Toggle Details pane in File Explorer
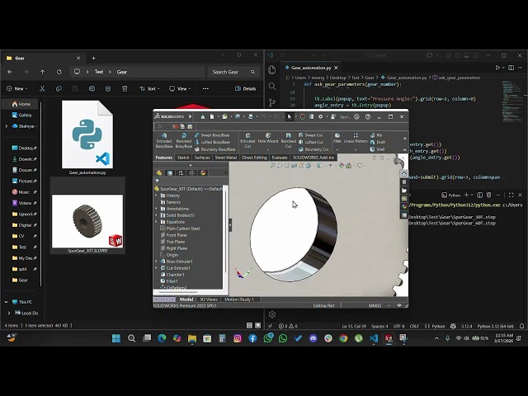This screenshot has height=396, width=528. pos(246,88)
